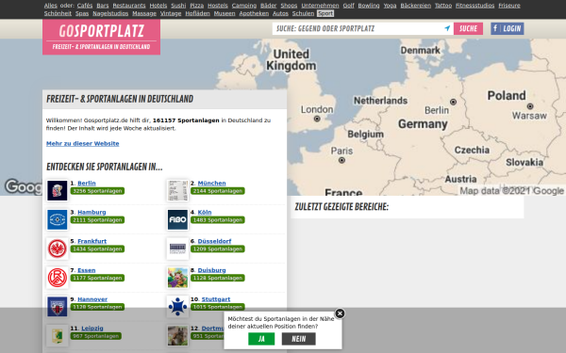This screenshot has height=353, width=566.
Task: Select 'Camping' category
Action: click(244, 6)
